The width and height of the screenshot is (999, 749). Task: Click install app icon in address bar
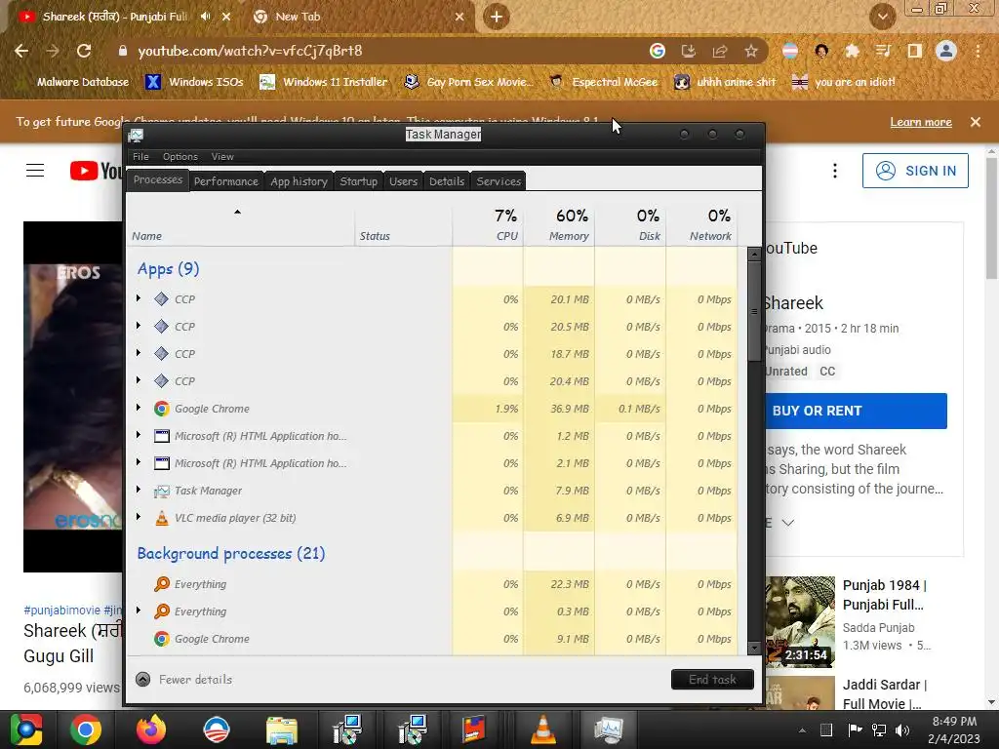coord(689,51)
